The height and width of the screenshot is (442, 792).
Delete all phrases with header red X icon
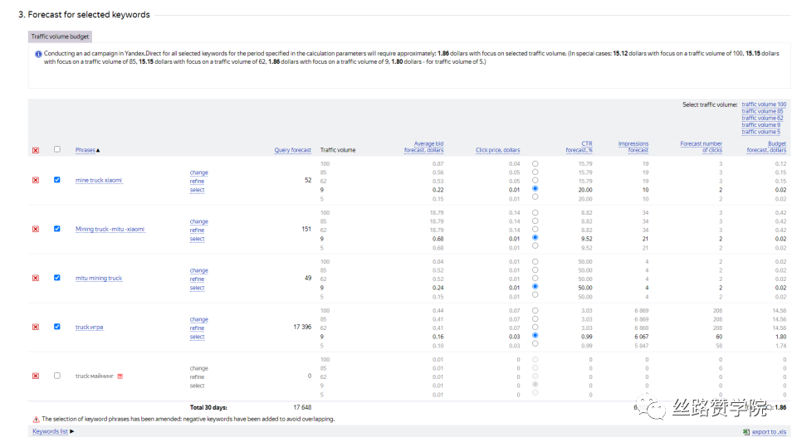click(36, 150)
